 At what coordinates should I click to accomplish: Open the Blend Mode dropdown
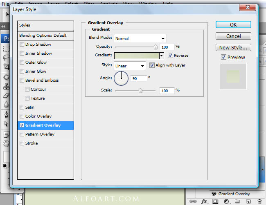[x=140, y=38]
